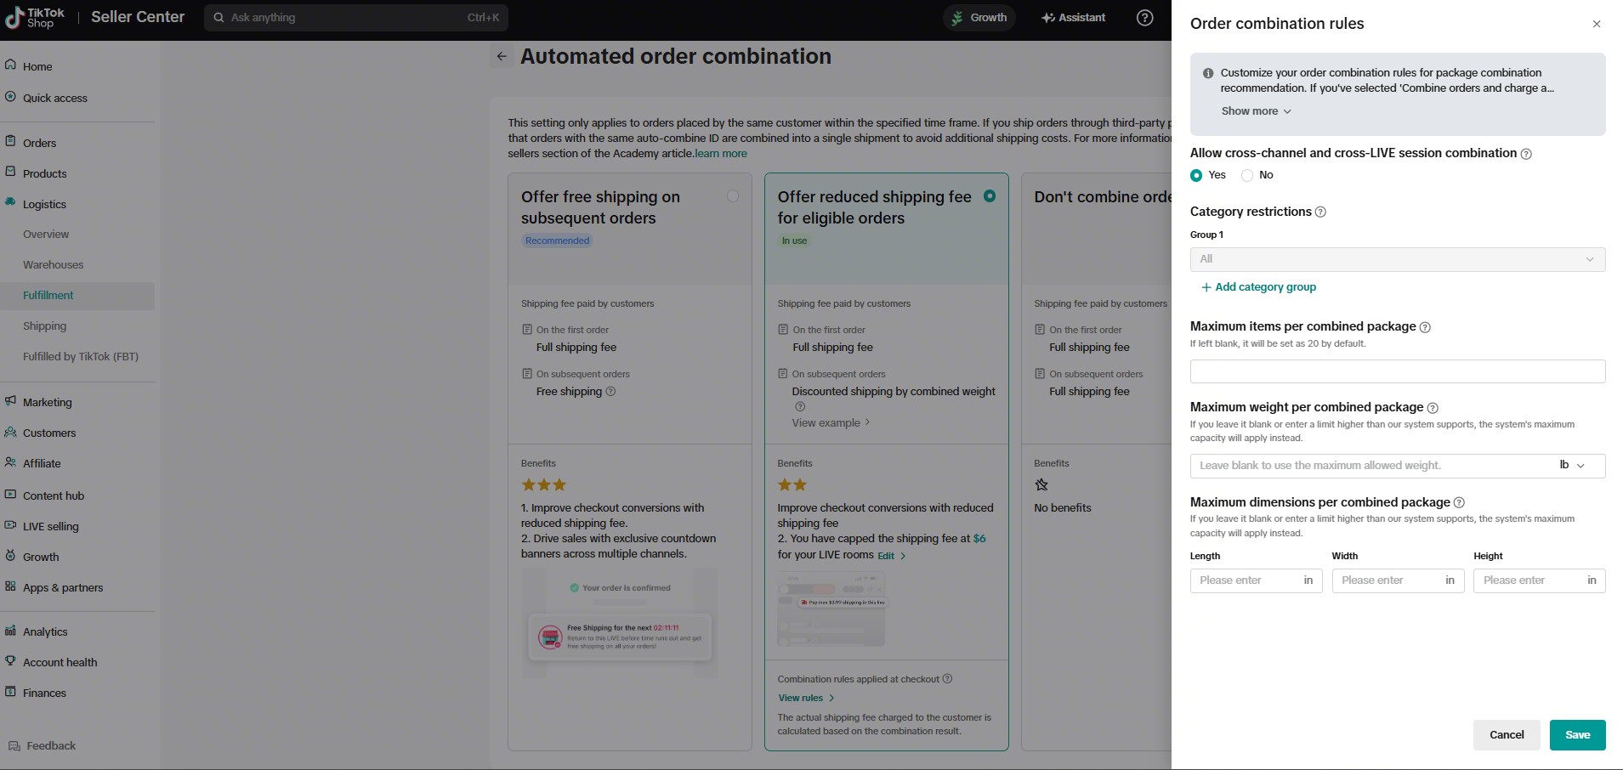Click the Seller Center title text
The width and height of the screenshot is (1623, 770).
pos(138,17)
